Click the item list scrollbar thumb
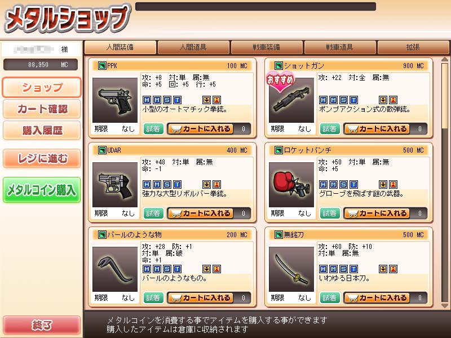This screenshot has height=338, width=451. 445,96
